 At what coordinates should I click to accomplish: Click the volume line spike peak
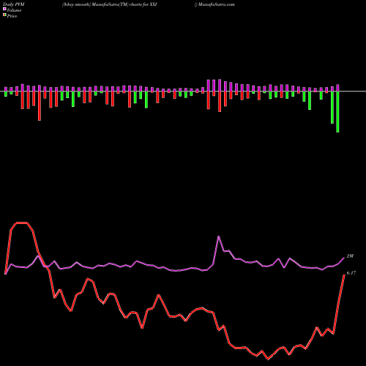coord(219,236)
